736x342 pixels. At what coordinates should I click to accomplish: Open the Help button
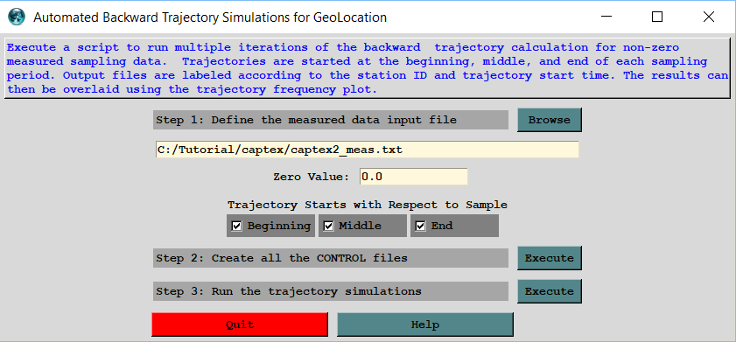[425, 325]
